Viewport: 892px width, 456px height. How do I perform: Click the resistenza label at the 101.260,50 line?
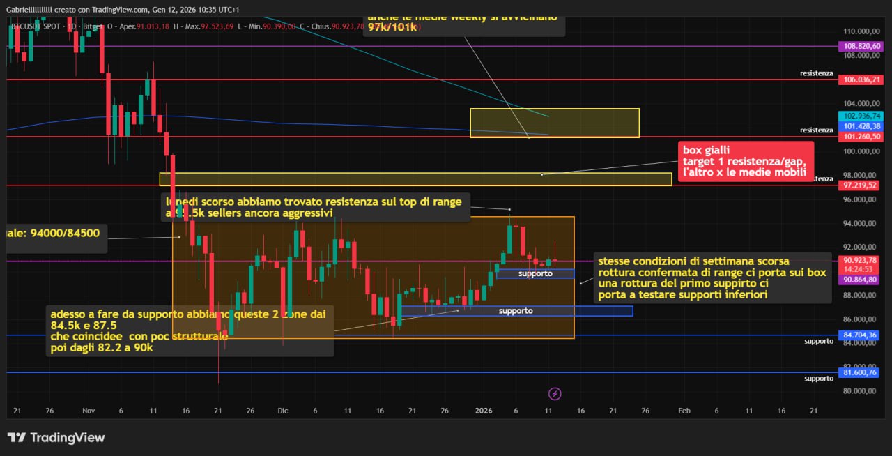817,130
